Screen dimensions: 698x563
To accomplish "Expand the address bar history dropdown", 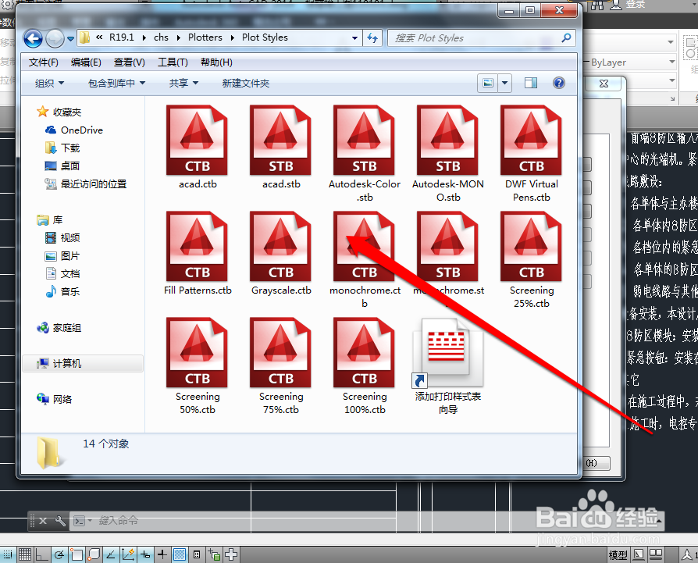I will click(x=354, y=37).
